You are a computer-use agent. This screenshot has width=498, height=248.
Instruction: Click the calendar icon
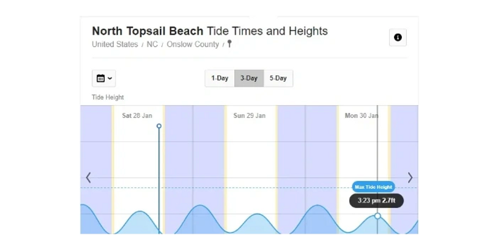[101, 78]
